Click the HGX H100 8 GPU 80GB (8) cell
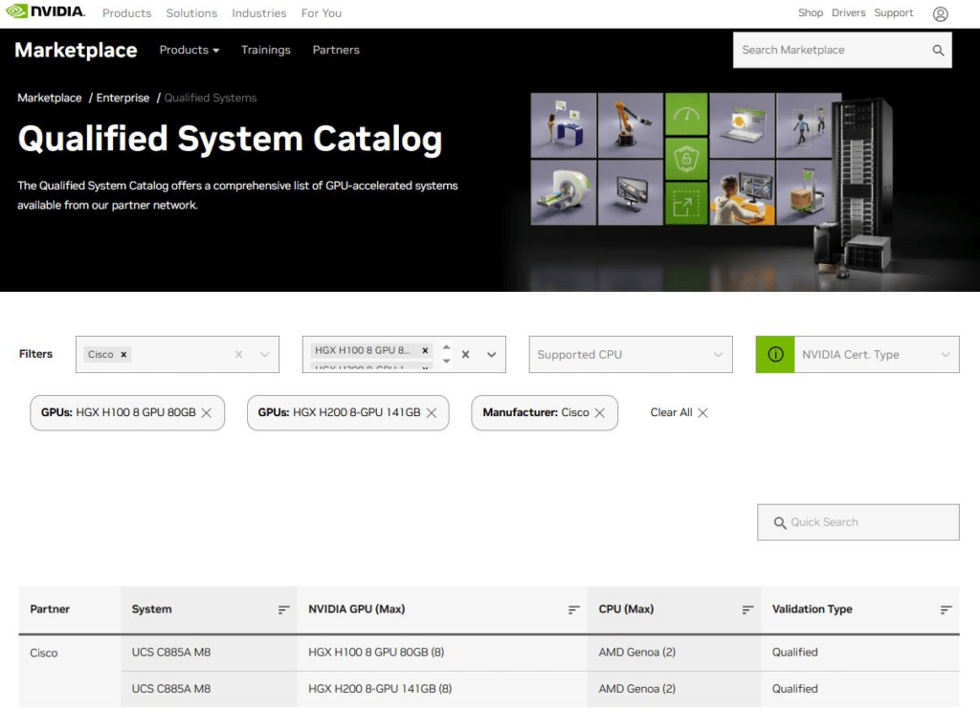This screenshot has width=980, height=708. pyautogui.click(x=376, y=653)
